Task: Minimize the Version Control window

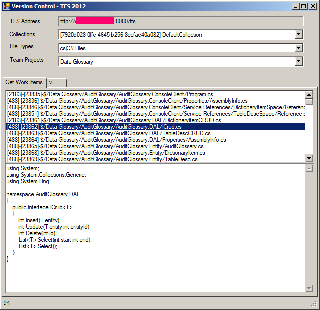Action: (x=295, y=6)
